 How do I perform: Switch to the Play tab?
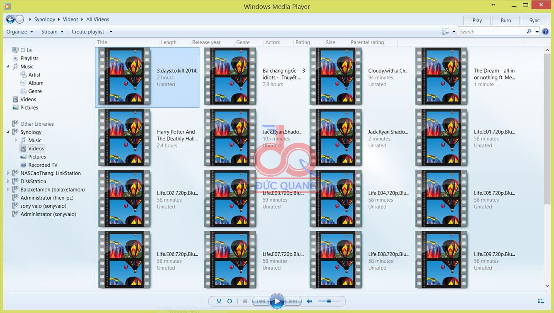[x=477, y=20]
